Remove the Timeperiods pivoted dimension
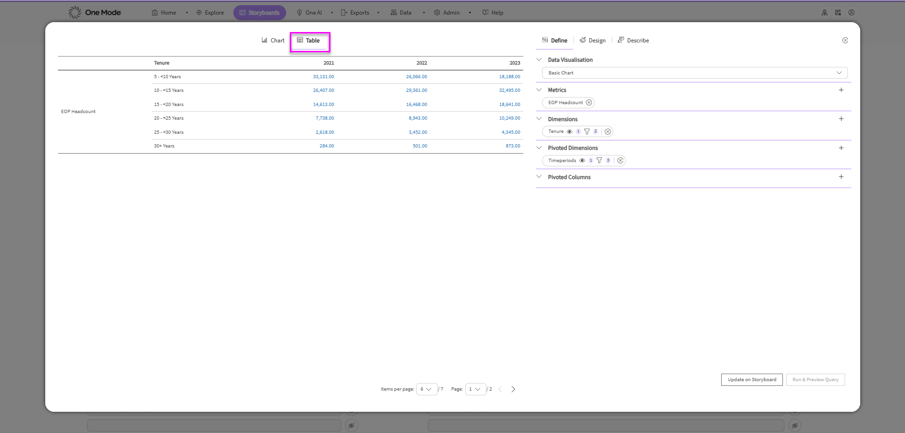Viewport: 905px width, 433px height. [621, 161]
